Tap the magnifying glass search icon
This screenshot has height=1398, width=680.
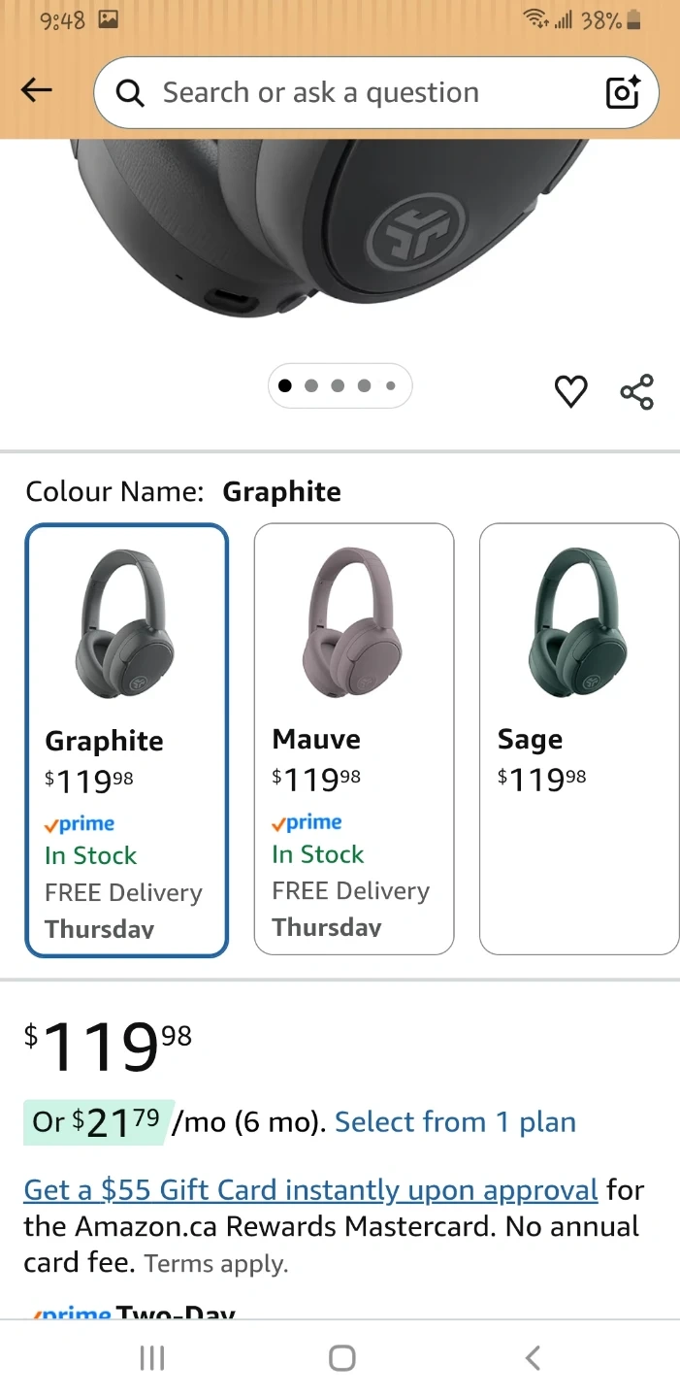coord(130,93)
